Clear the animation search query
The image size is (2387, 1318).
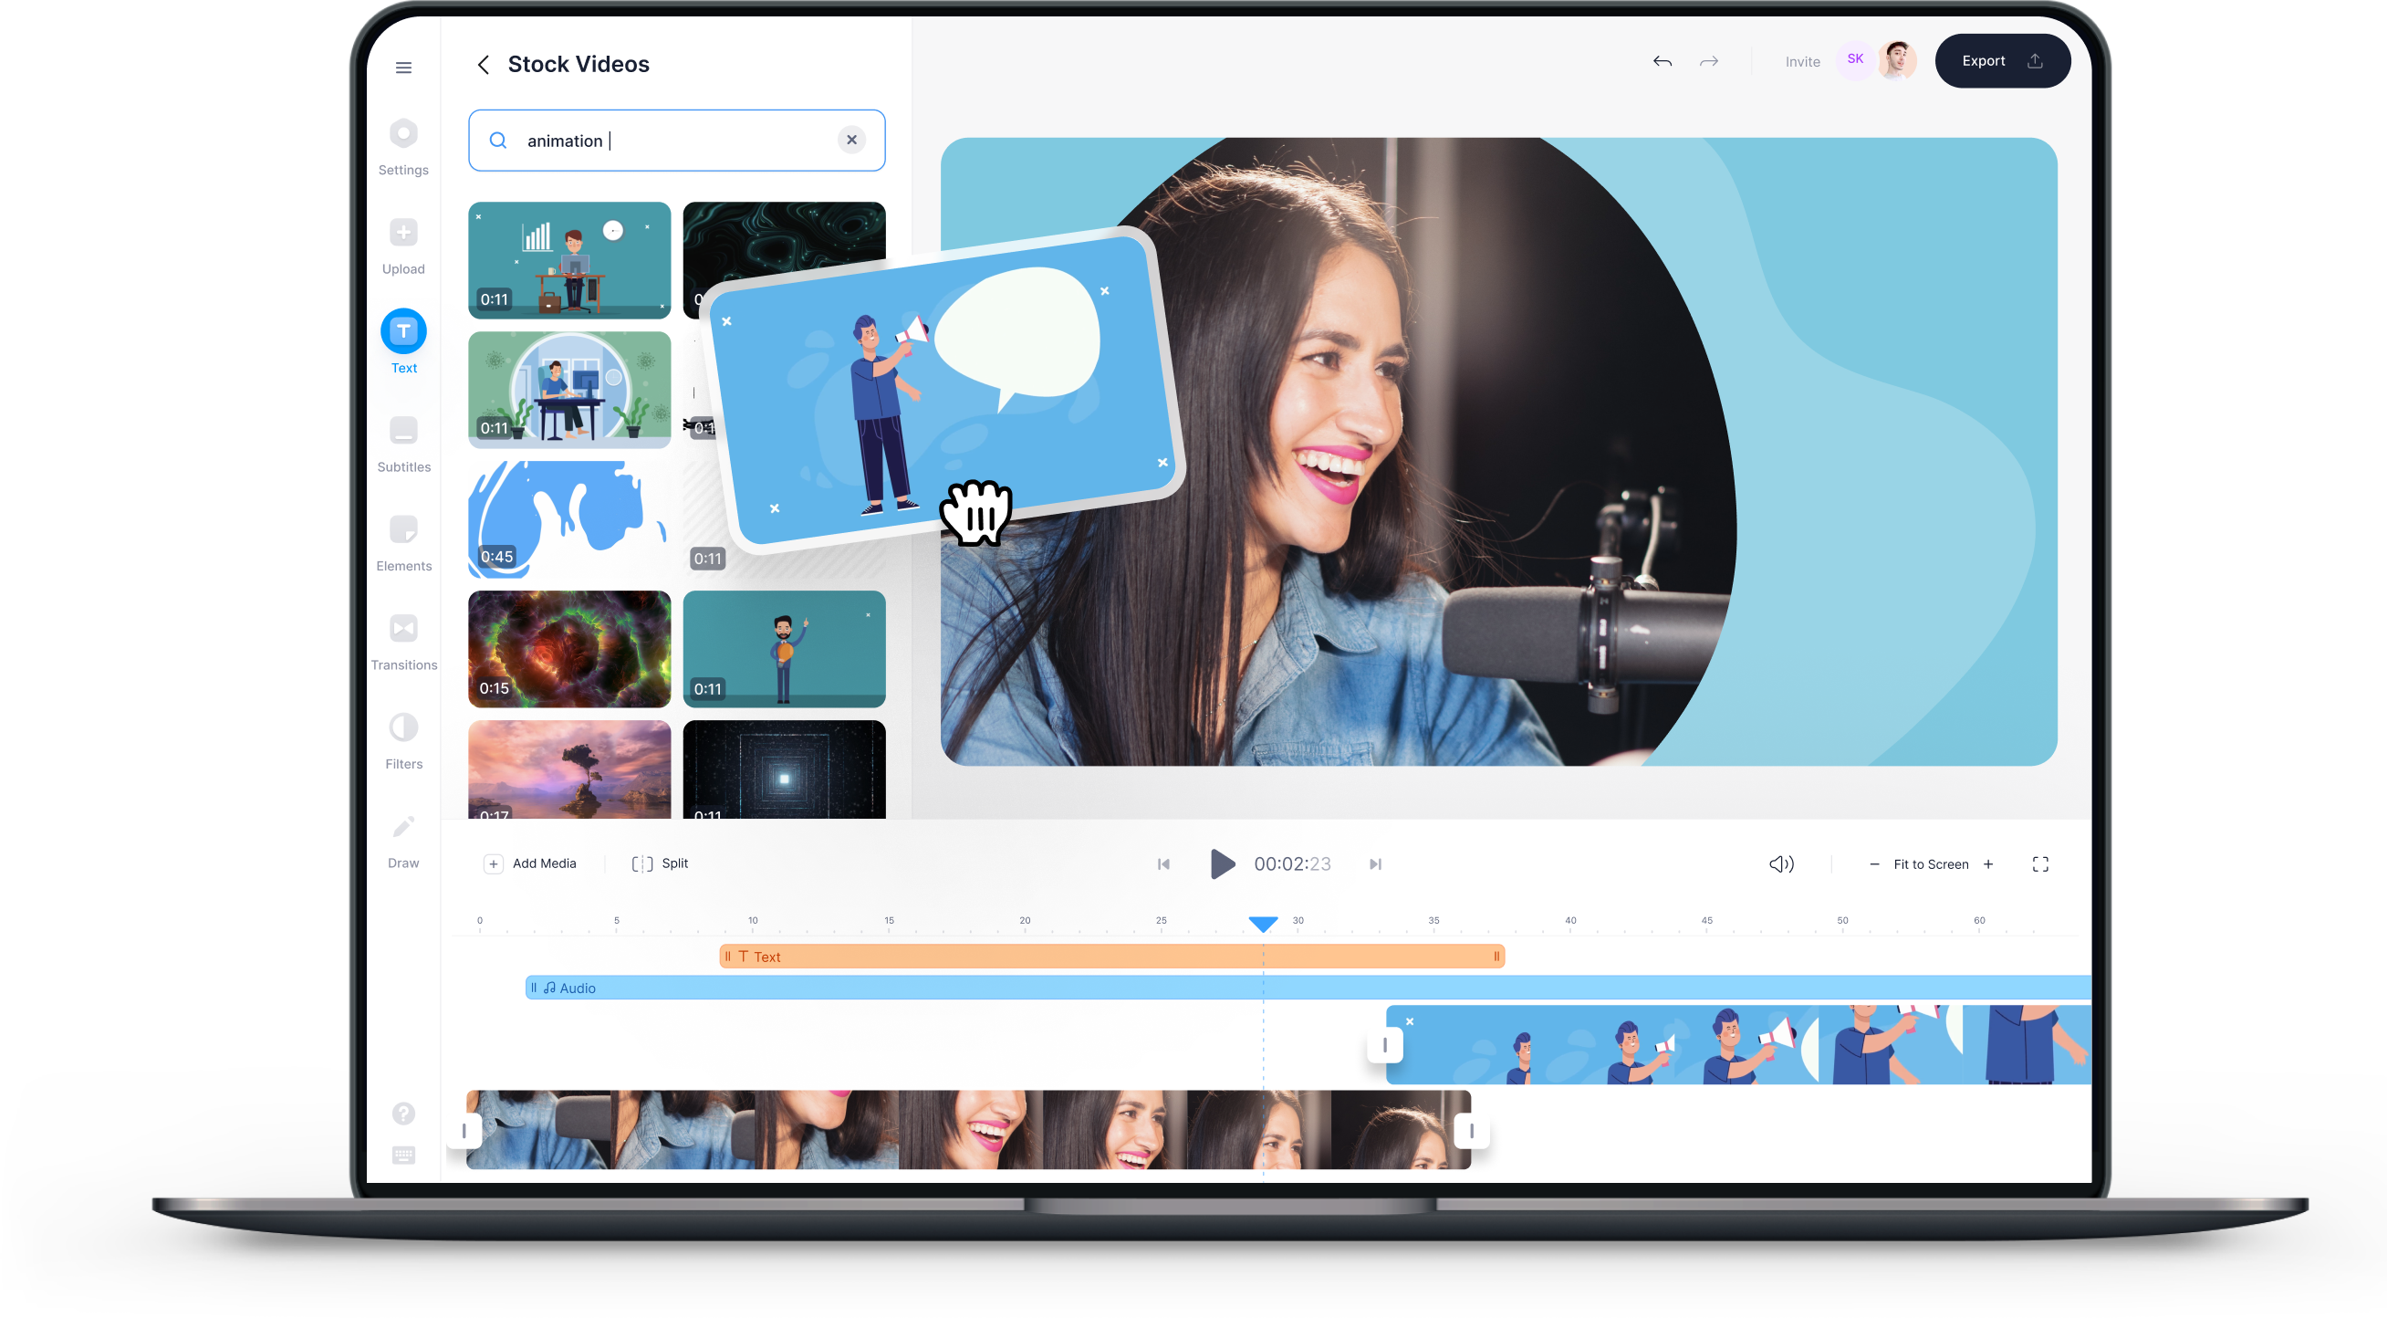click(851, 140)
